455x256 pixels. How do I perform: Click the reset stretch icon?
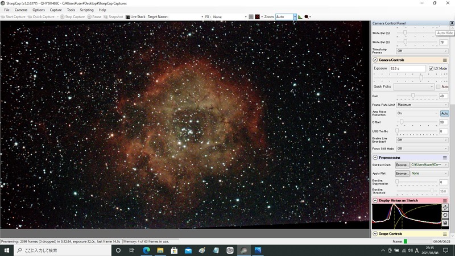[x=445, y=215]
